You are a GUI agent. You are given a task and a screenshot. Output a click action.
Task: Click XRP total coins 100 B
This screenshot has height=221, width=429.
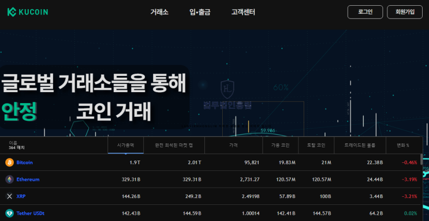click(325, 196)
